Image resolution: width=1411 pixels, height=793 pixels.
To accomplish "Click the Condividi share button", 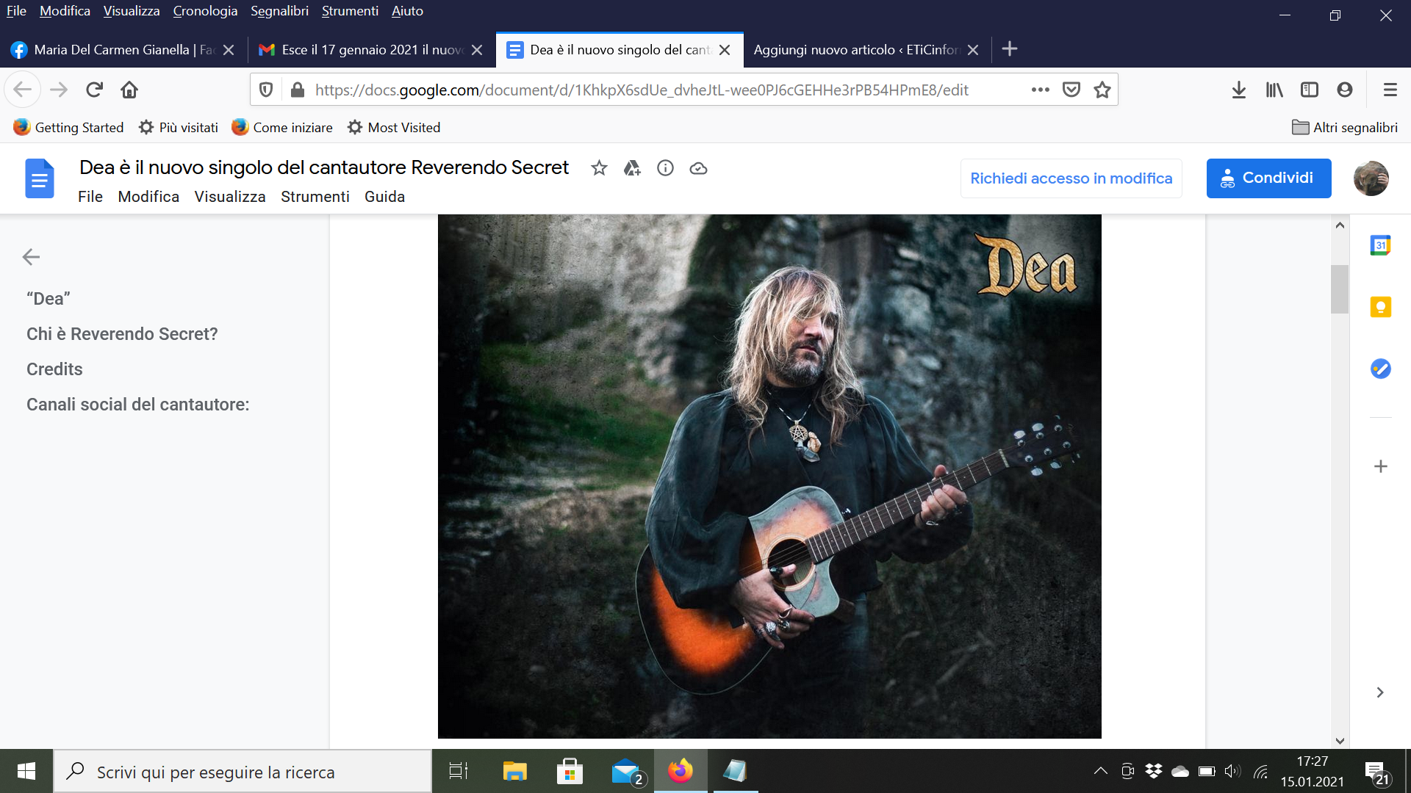I will tap(1268, 178).
